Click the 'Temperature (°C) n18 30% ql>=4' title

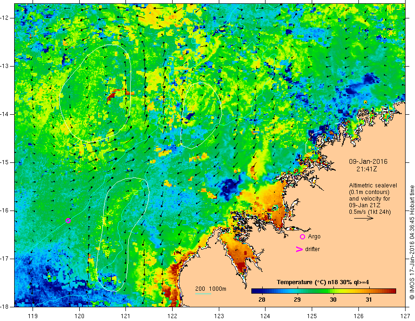pyautogui.click(x=323, y=282)
